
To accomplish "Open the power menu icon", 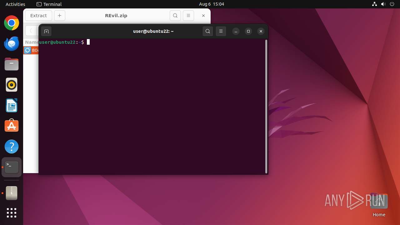I will click(x=392, y=4).
